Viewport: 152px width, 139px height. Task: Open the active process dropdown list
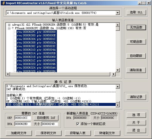(117, 13)
